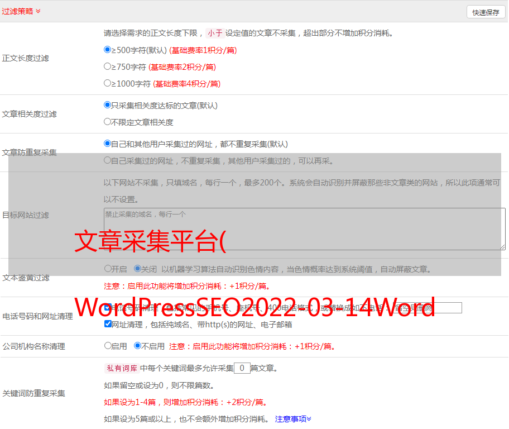Select 启用 radio for 公司机构名称清理
Viewport: 509px width, 429px height.
[x=108, y=346]
